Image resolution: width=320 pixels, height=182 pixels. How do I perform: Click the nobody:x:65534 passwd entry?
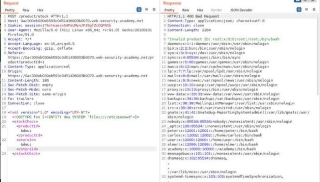tap(230, 121)
